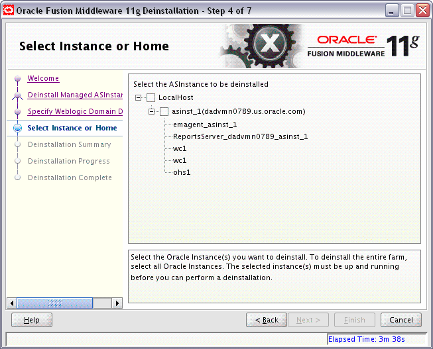Screen dimensions: 433x349
Task: Click the sidebar scroll left arrow
Action: (x=12, y=303)
